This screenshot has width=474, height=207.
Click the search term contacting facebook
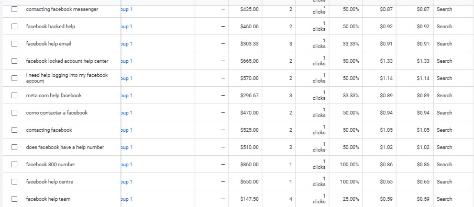point(49,130)
